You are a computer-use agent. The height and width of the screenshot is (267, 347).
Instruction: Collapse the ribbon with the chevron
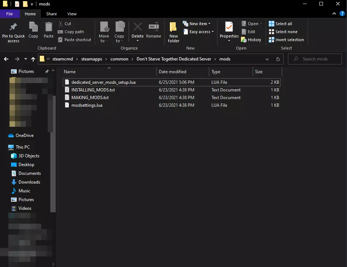tap(334, 14)
